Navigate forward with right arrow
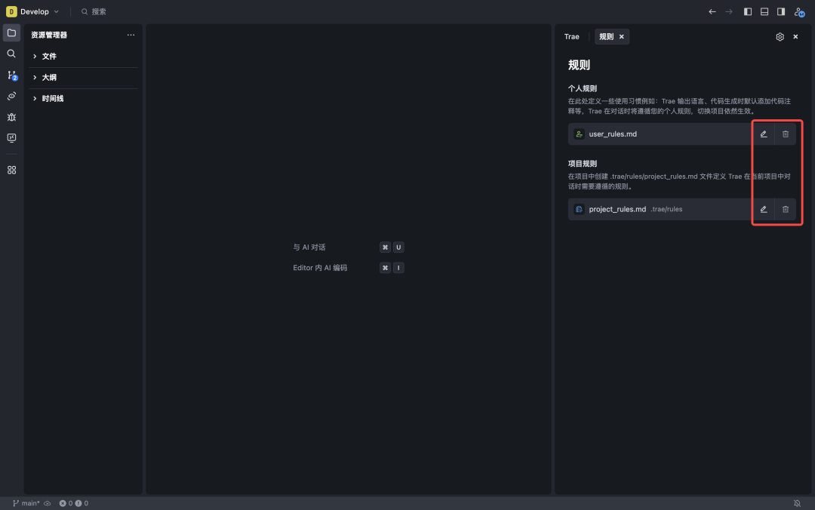This screenshot has width=815, height=510. tap(729, 11)
